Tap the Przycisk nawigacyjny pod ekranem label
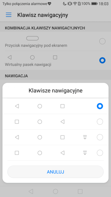 36,45
